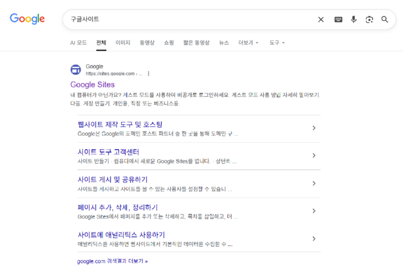
Task: Click chevron on 시이트 도구 고객센터 row
Action: [314, 155]
